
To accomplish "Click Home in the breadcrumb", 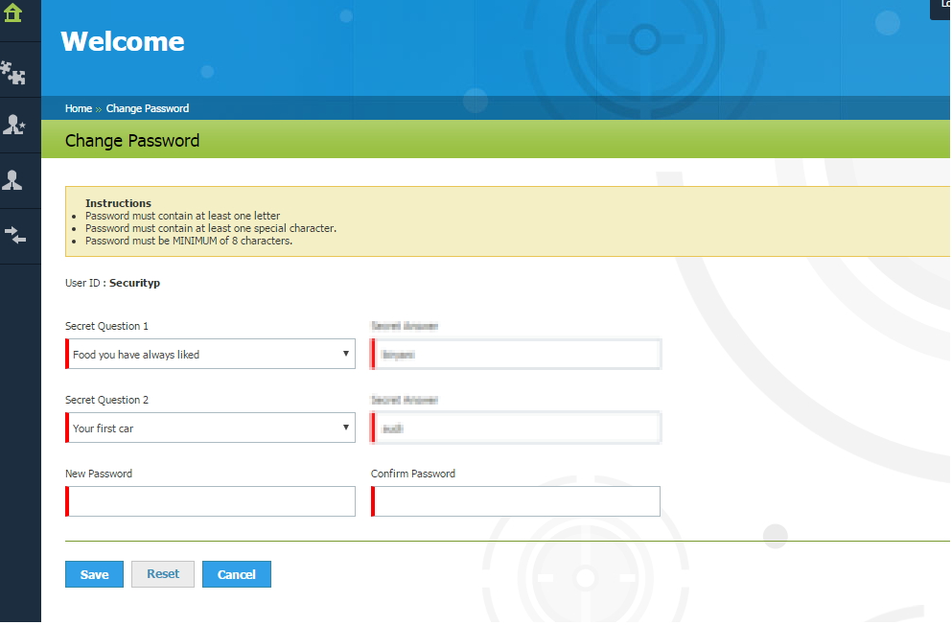I will coord(78,109).
